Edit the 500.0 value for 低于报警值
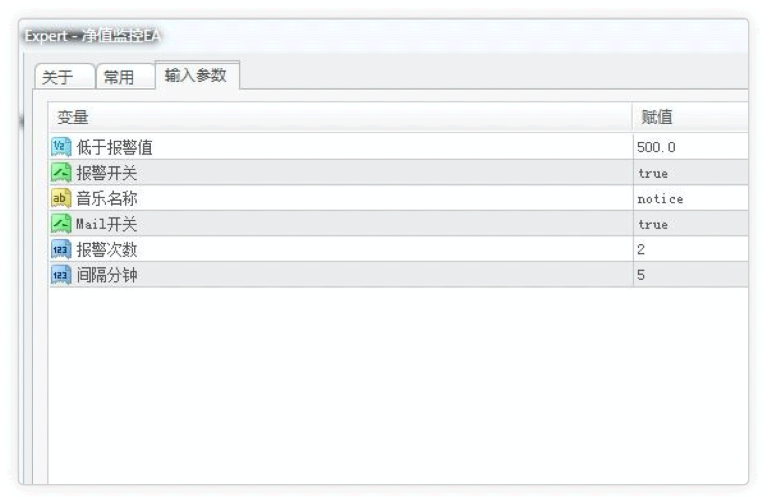The image size is (767, 503). tap(690, 147)
